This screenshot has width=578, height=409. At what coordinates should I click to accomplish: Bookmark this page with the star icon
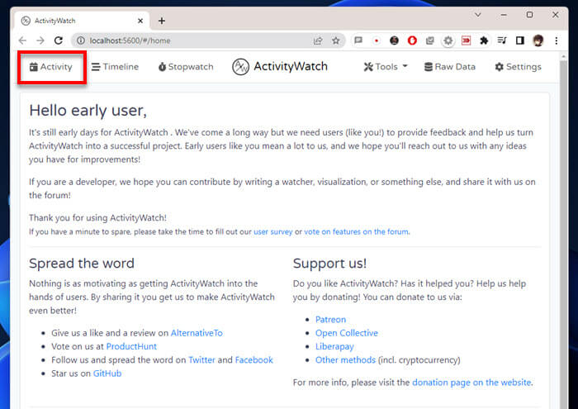pos(335,40)
